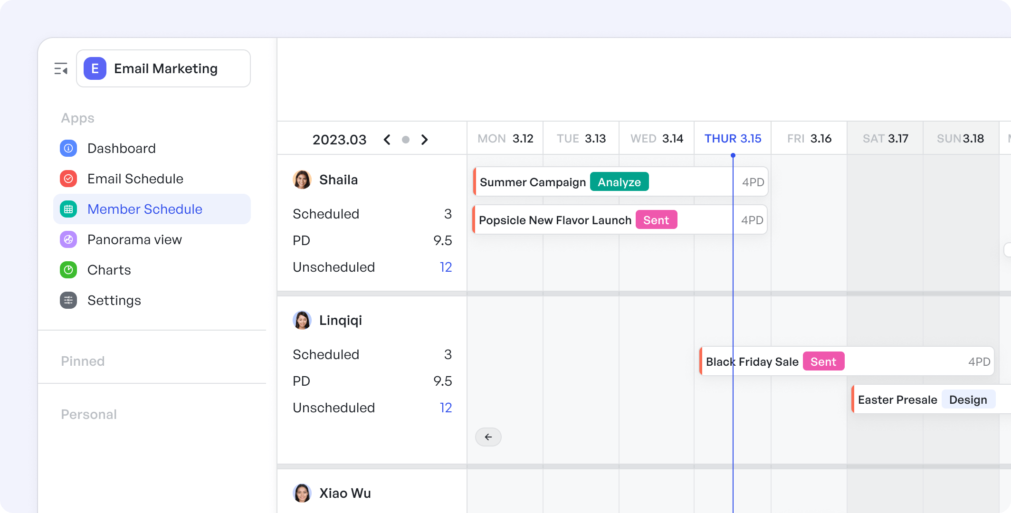
Task: Open the Summer Campaign task bar
Action: tap(620, 181)
